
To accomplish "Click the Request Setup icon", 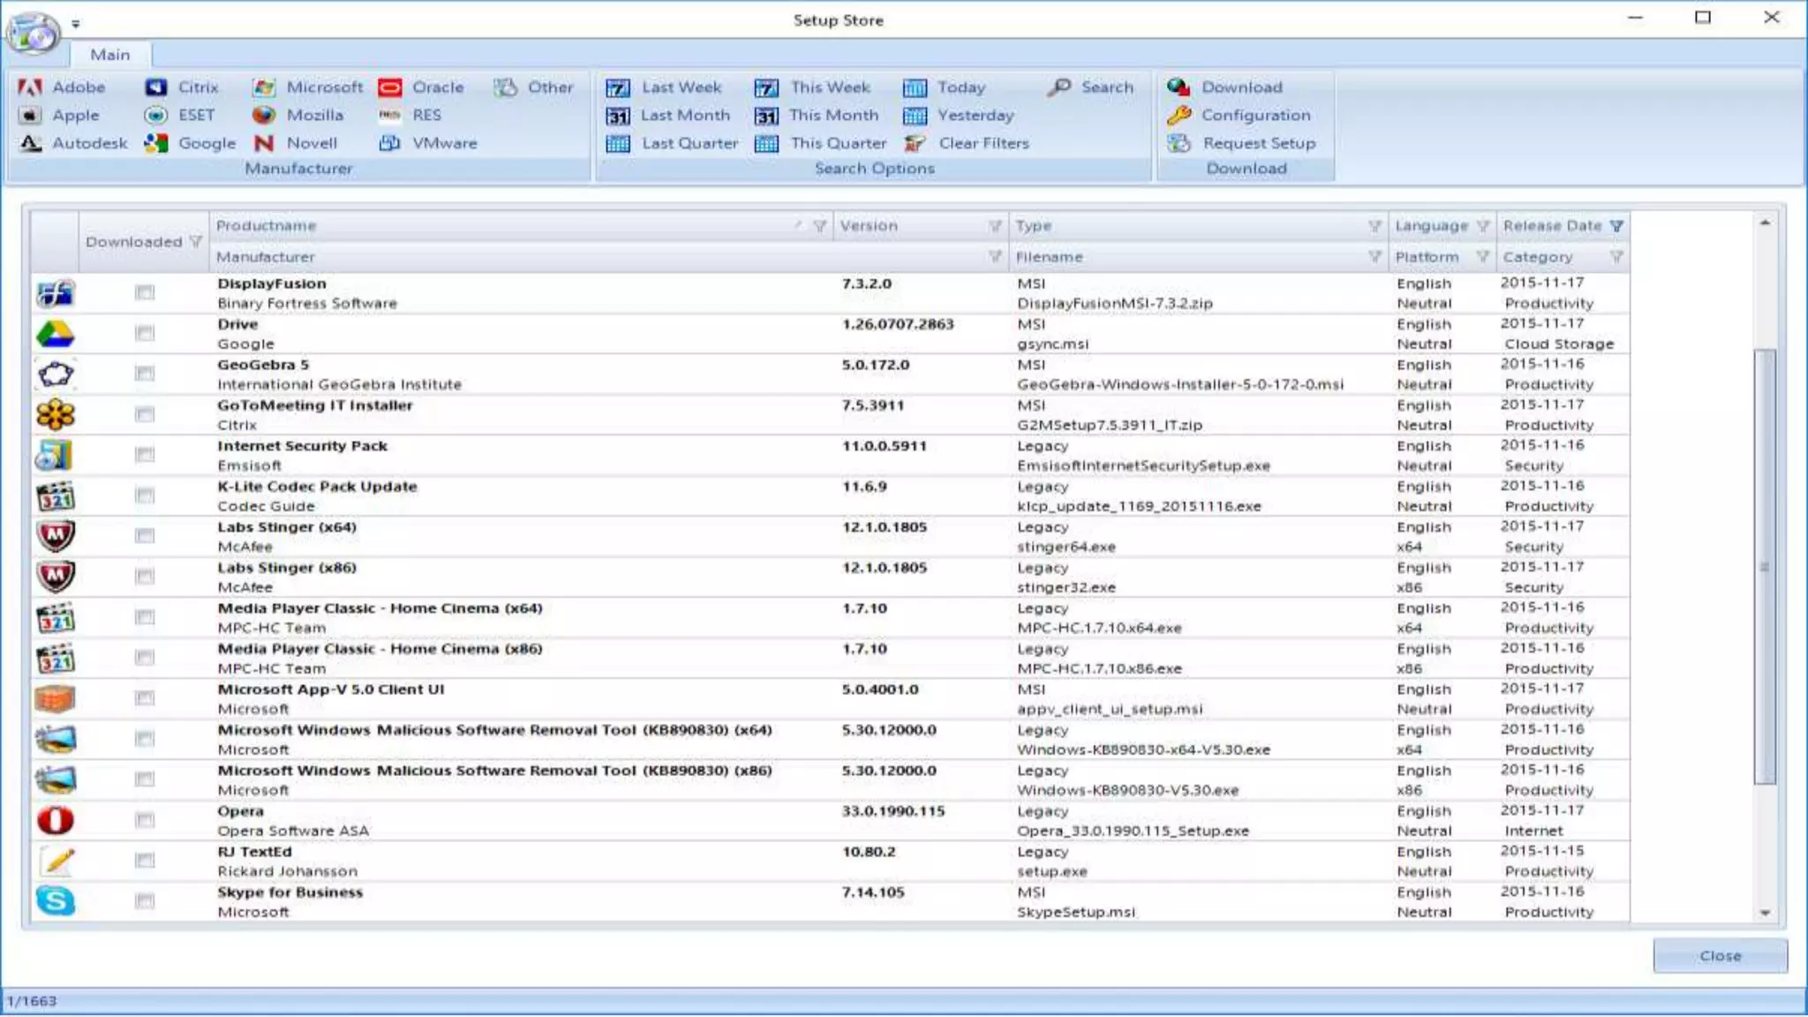I will (1179, 143).
